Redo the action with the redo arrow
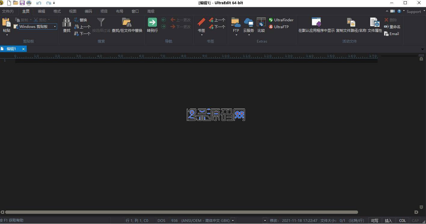 [48, 3]
